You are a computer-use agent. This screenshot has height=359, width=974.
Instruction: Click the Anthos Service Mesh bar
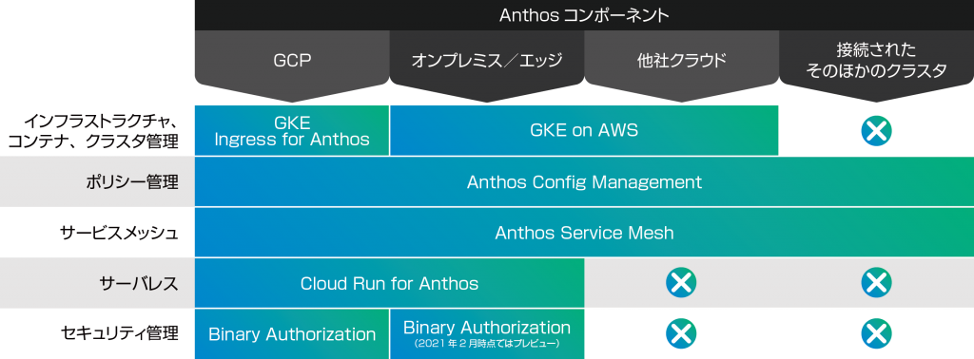click(585, 233)
